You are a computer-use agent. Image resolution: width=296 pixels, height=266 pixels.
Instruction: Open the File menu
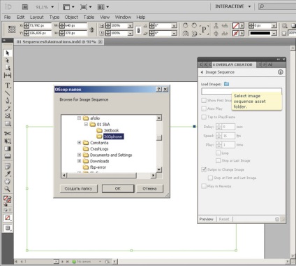[7, 17]
